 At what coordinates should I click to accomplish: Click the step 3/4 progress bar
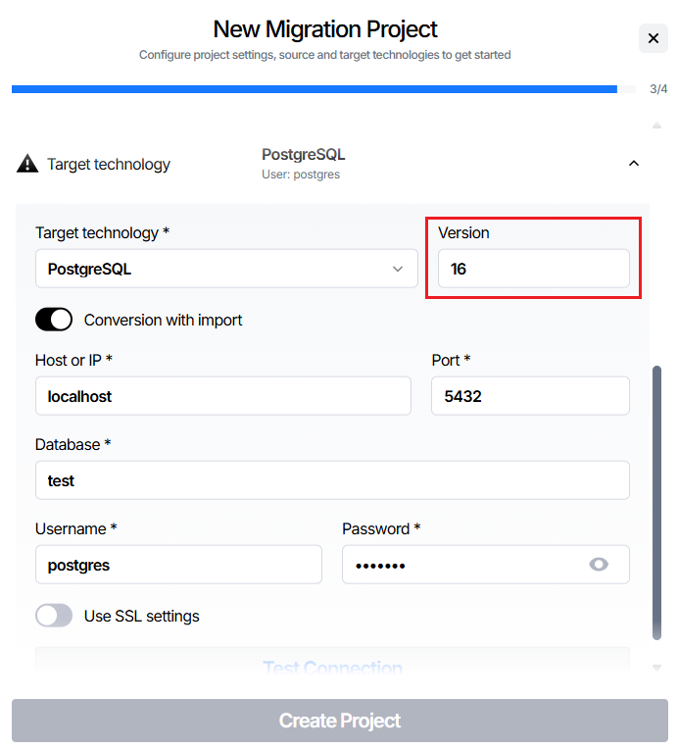(x=315, y=89)
